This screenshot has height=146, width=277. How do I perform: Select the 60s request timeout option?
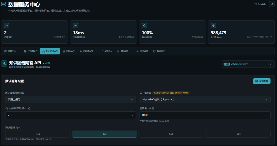click(171, 134)
